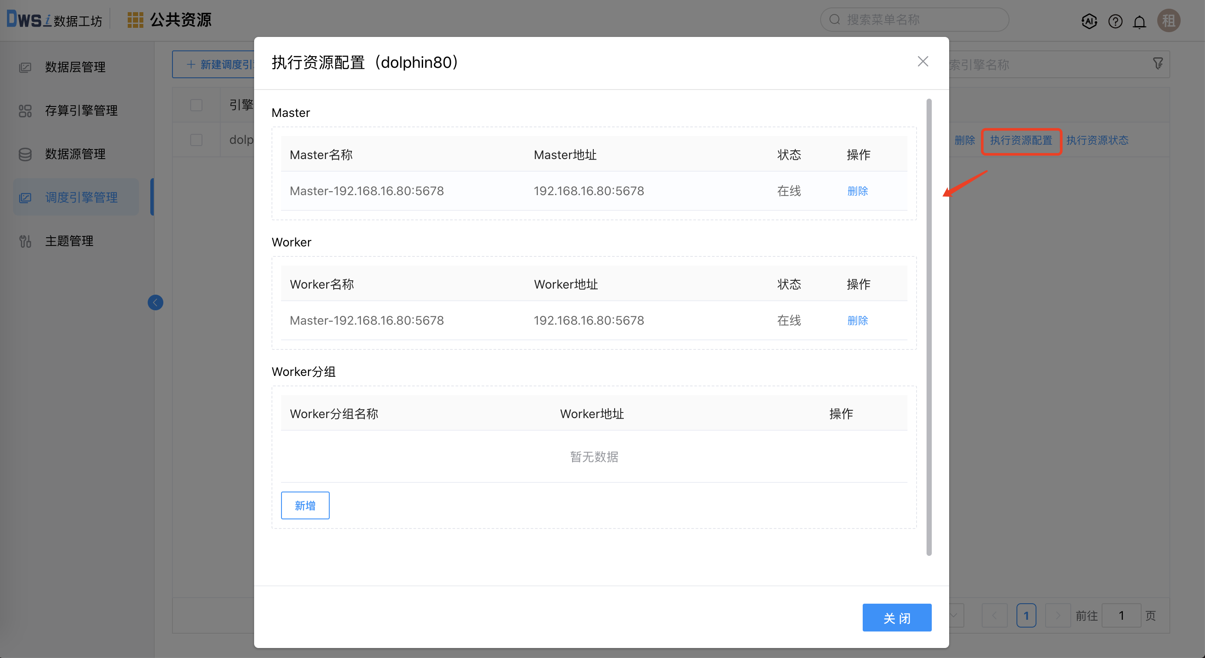Image resolution: width=1205 pixels, height=658 pixels.
Task: Collapse the sidebar with the chevron arrow
Action: tap(156, 302)
